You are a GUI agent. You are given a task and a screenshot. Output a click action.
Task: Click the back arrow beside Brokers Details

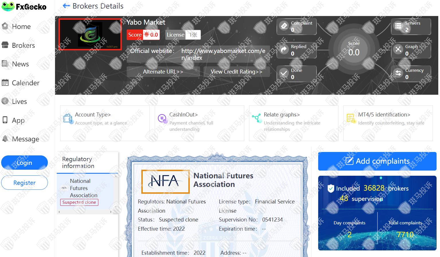[66, 6]
